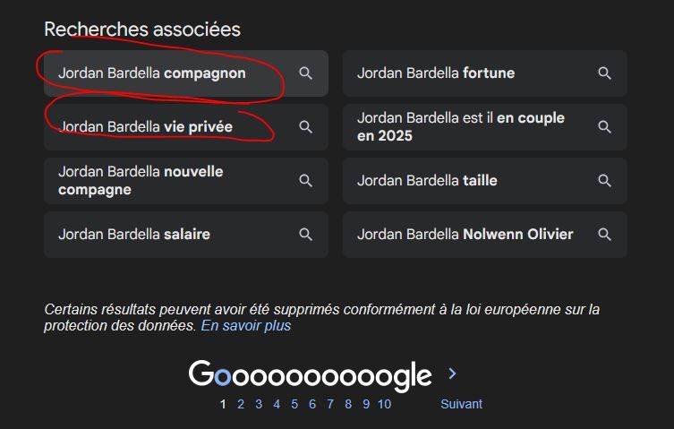This screenshot has height=429, width=674.
Task: Navigate to results page 10
Action: (384, 404)
